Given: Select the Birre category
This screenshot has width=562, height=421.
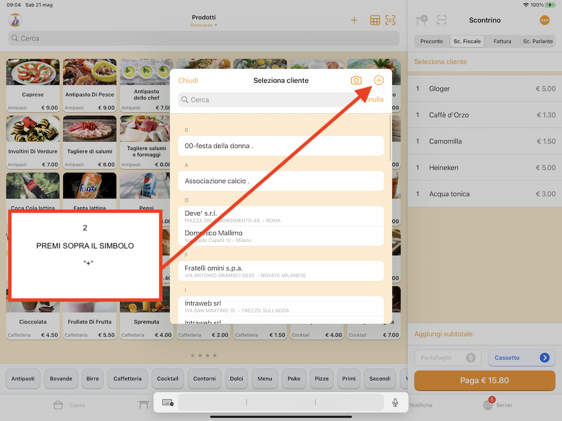Looking at the screenshot, I should pos(92,379).
